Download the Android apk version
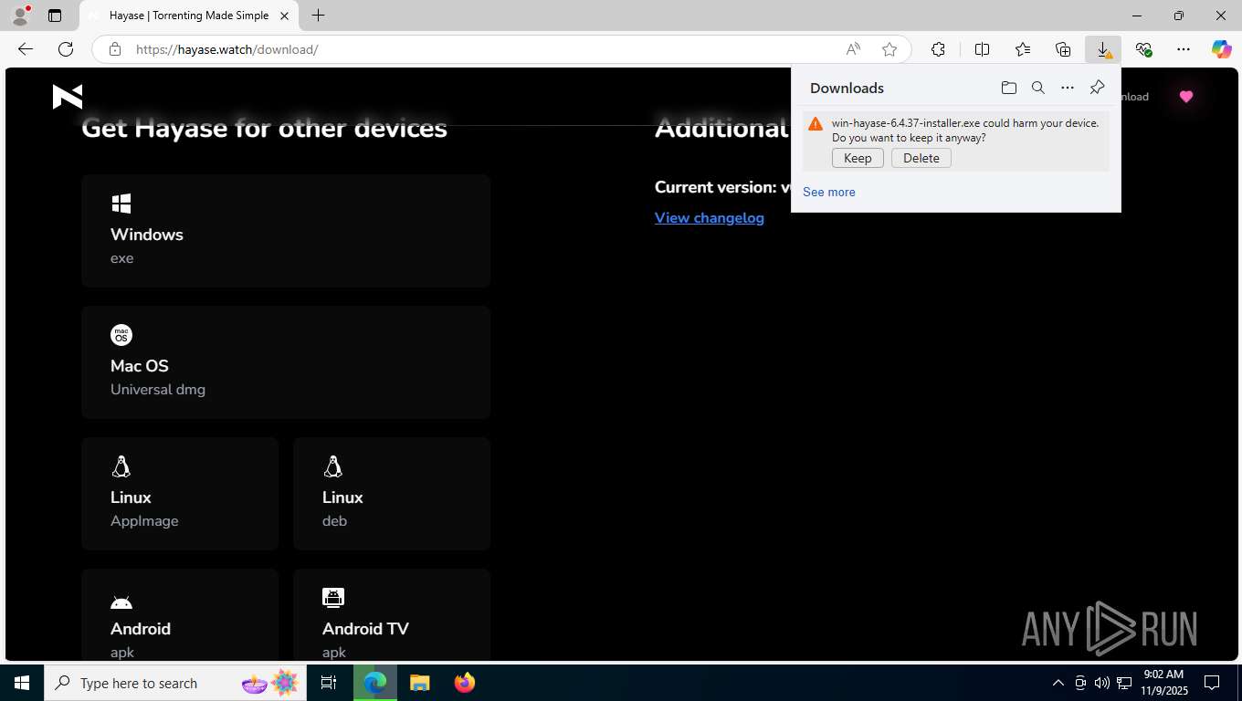Image resolution: width=1242 pixels, height=701 pixels. [x=180, y=614]
